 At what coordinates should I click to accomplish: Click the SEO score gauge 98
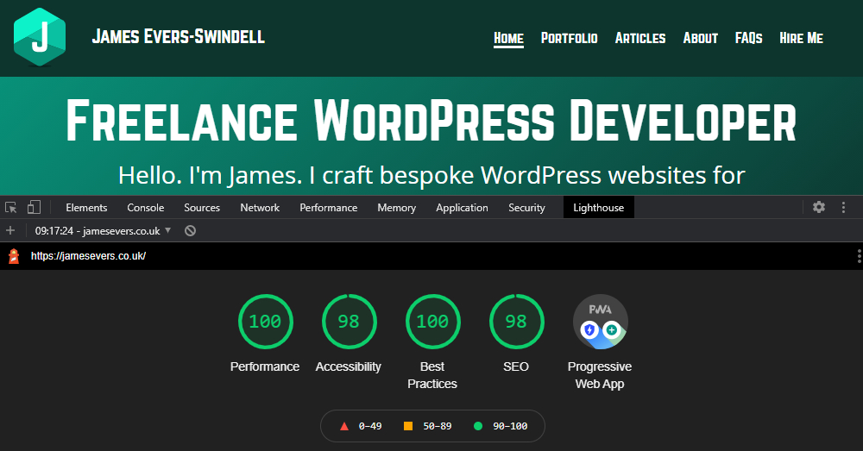click(516, 321)
